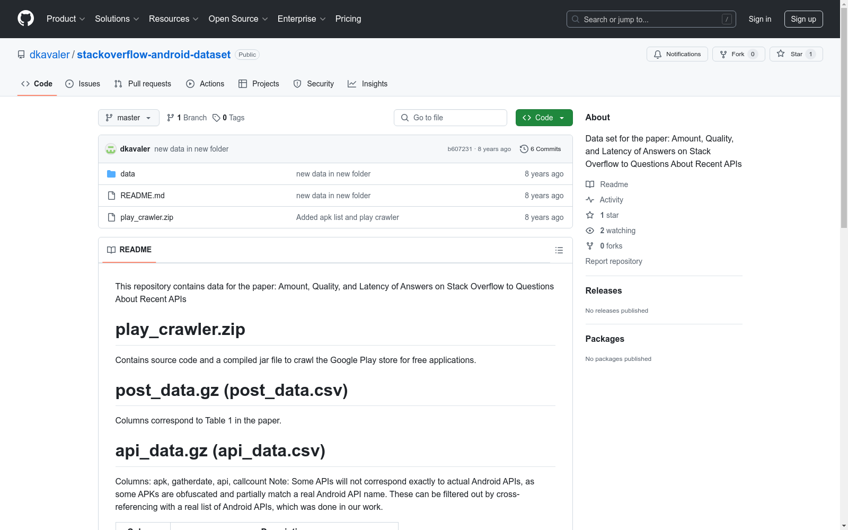
Task: View the 0 Tags link
Action: pos(228,118)
